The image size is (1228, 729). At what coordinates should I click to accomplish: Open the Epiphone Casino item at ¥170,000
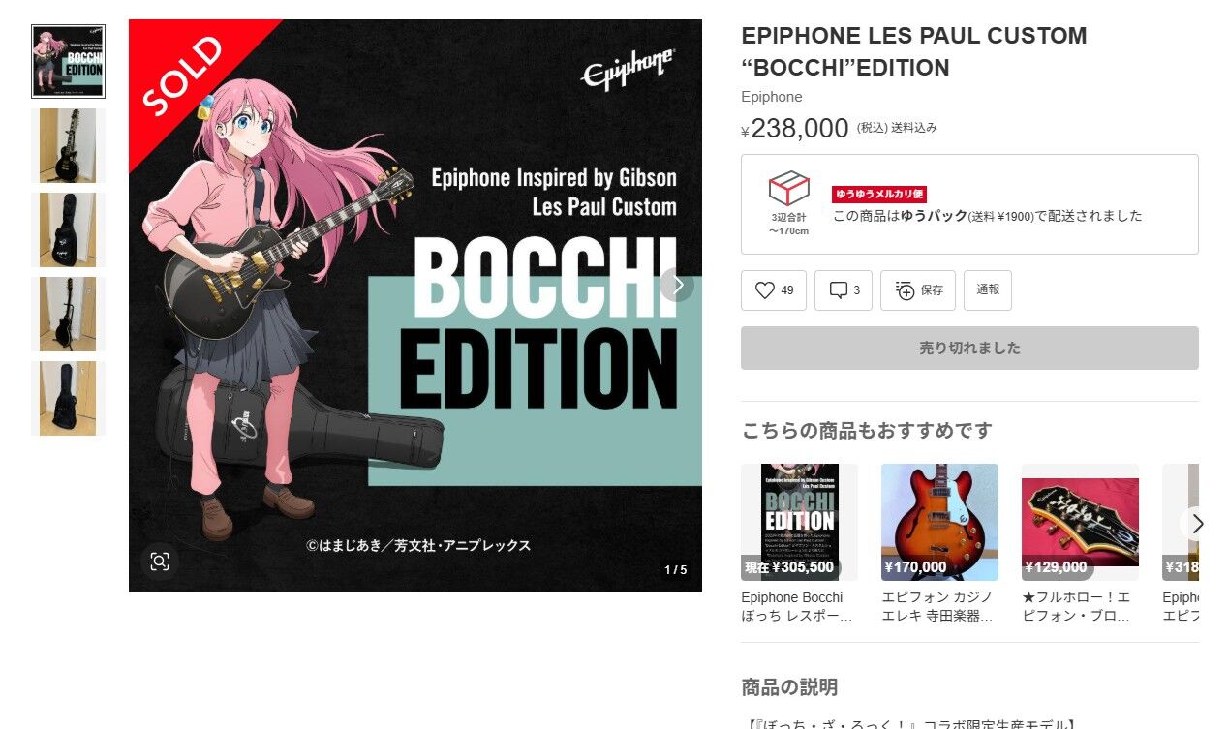[x=939, y=544]
